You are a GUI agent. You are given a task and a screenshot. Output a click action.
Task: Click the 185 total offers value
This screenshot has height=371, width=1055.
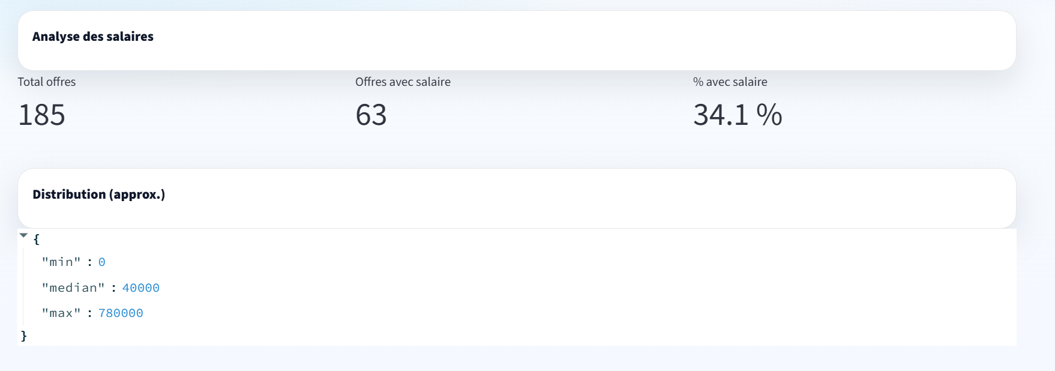[41, 115]
